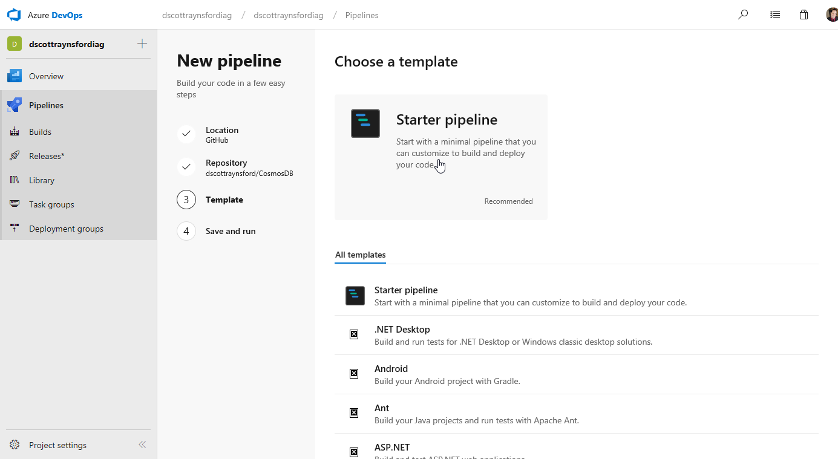The height and width of the screenshot is (459, 838).
Task: Open the work items list icon
Action: [x=774, y=15]
